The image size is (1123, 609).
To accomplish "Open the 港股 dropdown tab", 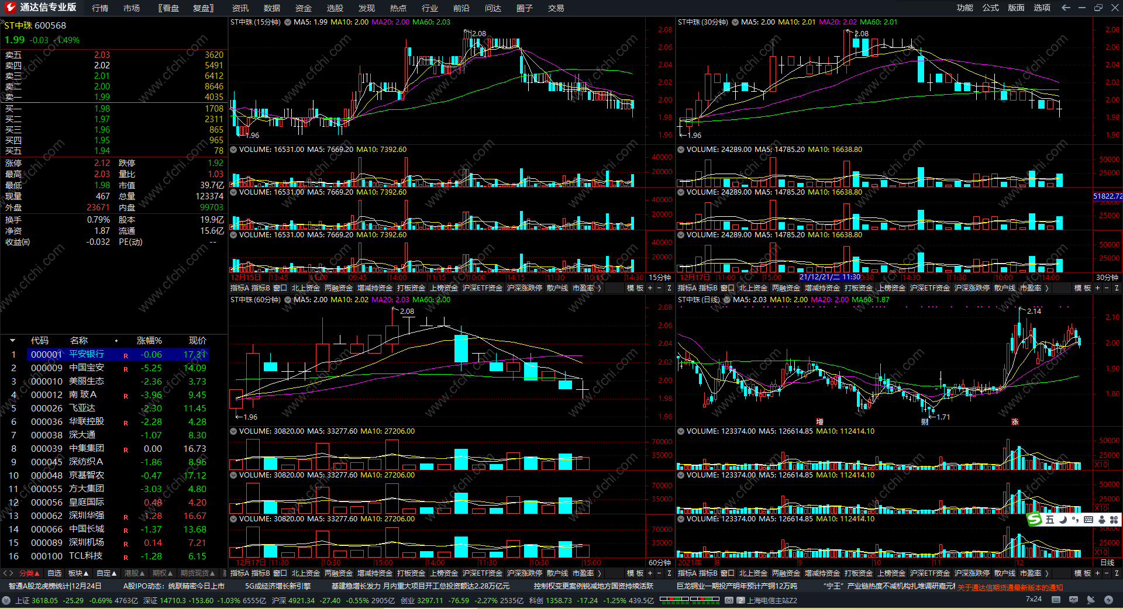I will pos(135,573).
